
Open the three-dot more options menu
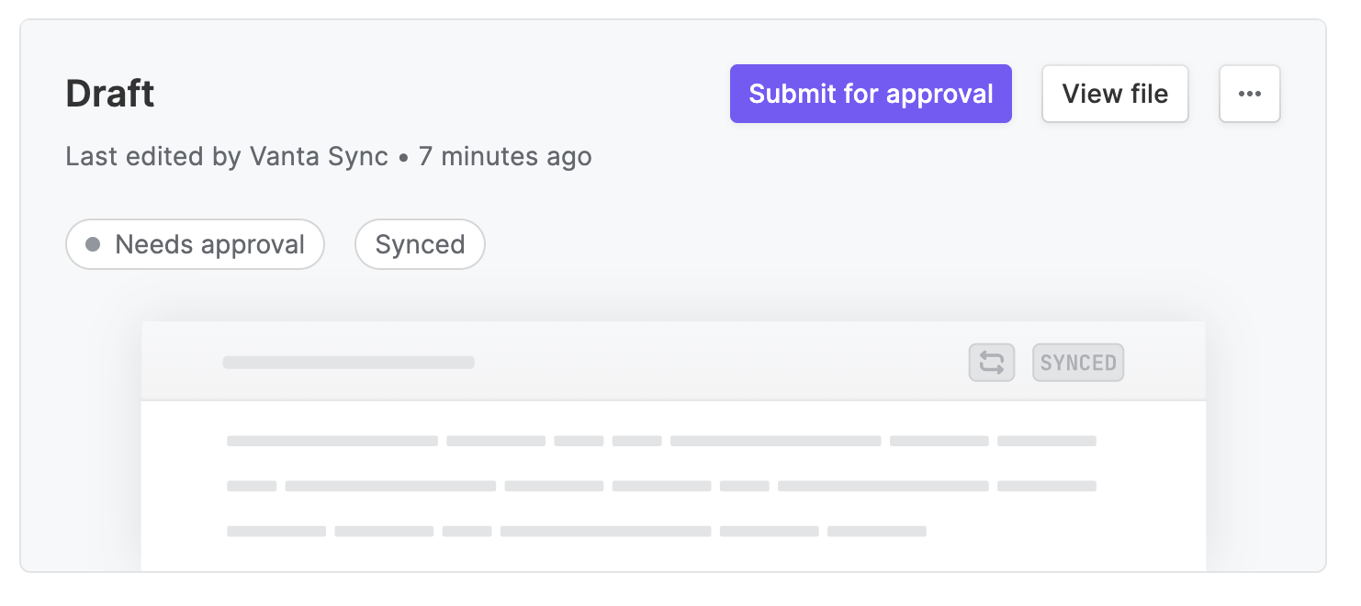point(1250,94)
